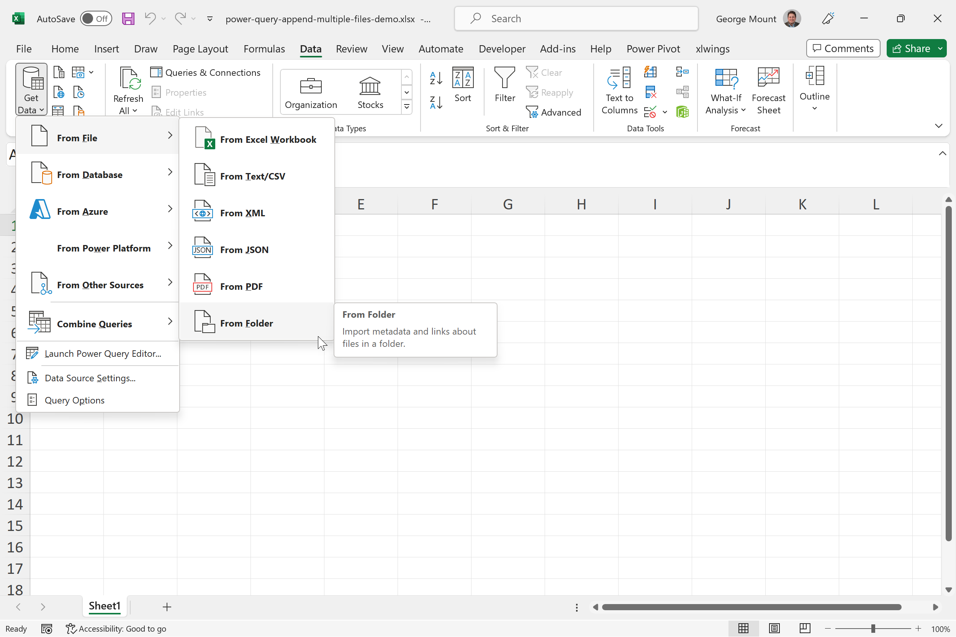Switch to Page Layout view in status bar
Viewport: 956px width, 637px height.
pyautogui.click(x=774, y=629)
